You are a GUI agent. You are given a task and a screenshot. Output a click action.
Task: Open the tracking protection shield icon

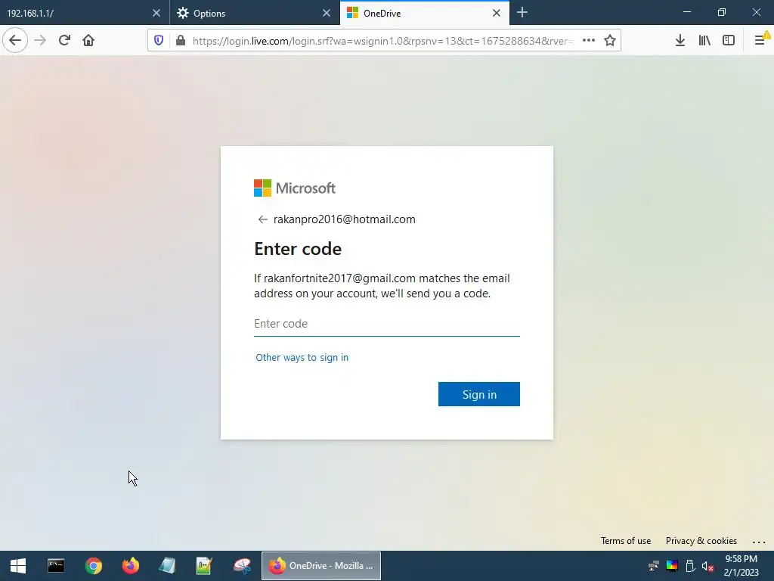tap(159, 41)
